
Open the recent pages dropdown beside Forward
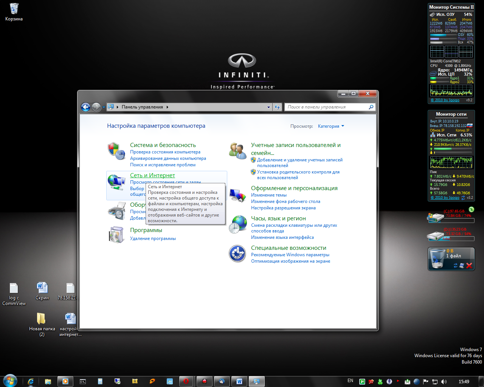[x=104, y=108]
